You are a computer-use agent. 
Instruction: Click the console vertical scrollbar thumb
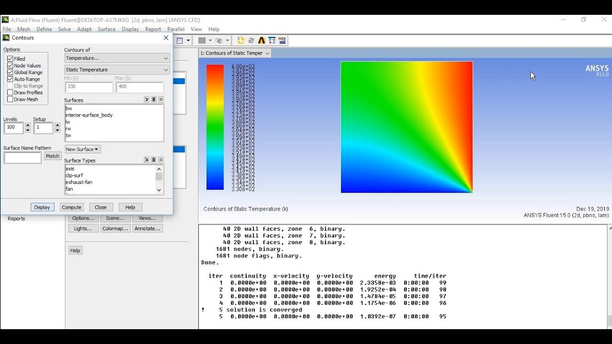coord(609,321)
